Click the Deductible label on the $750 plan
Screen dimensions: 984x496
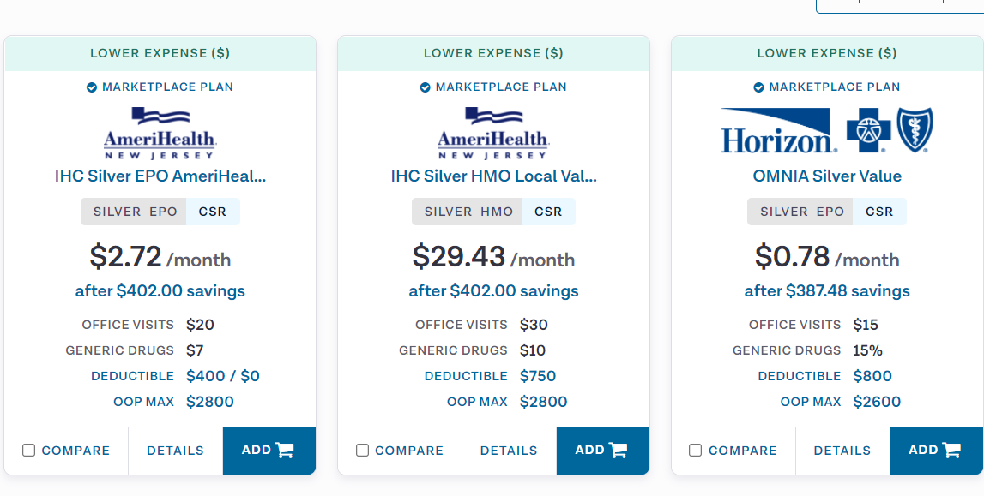pyautogui.click(x=466, y=376)
